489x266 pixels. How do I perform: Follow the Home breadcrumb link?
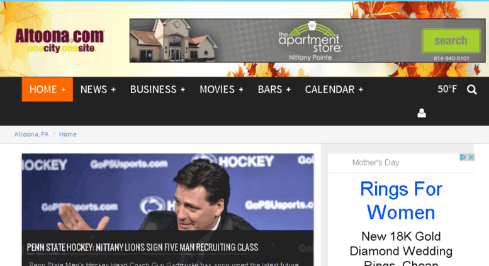pos(68,134)
